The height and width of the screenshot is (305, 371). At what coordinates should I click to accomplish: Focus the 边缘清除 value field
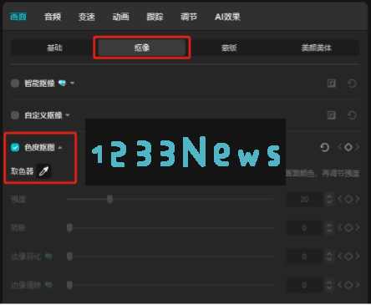tap(304, 285)
